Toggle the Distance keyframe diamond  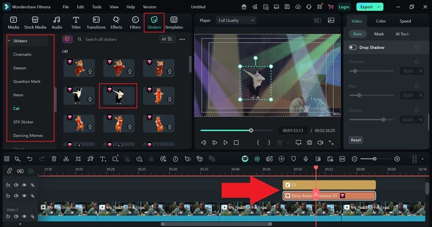(416, 62)
